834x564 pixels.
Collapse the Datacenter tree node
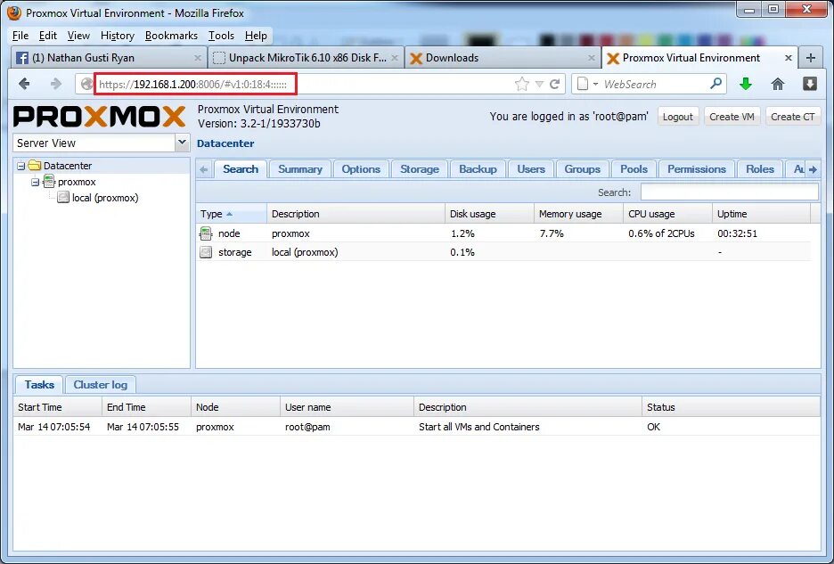20,166
